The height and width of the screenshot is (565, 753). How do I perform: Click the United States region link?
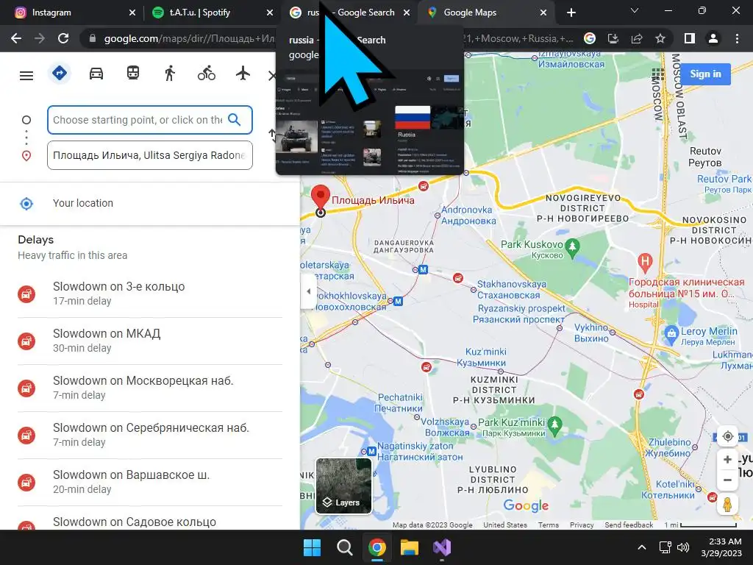504,525
